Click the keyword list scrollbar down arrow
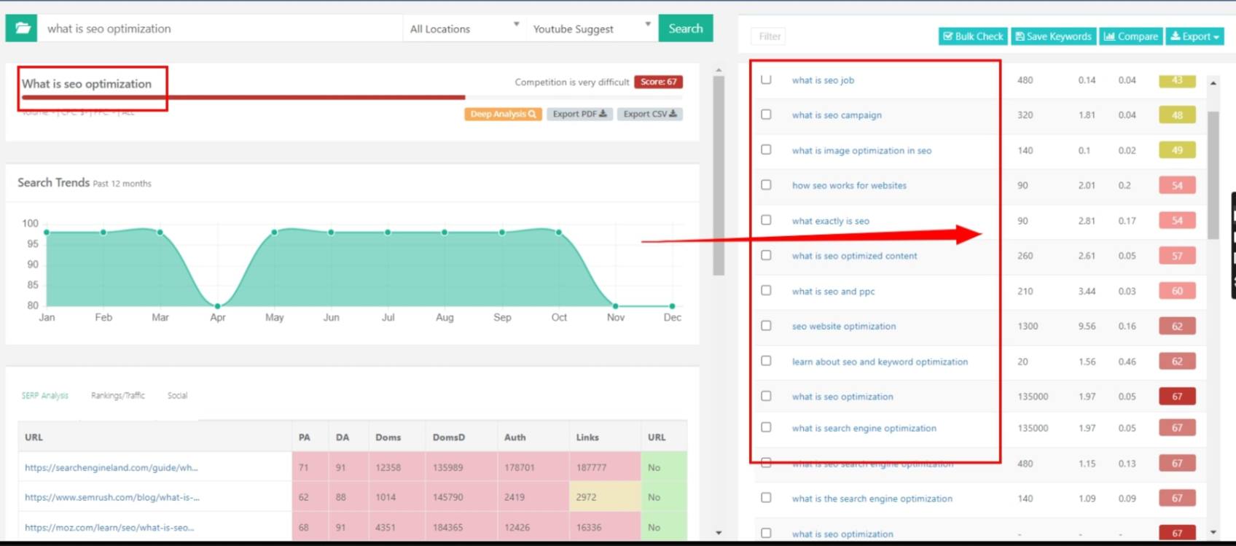Image resolution: width=1236 pixels, height=546 pixels. tap(1213, 533)
